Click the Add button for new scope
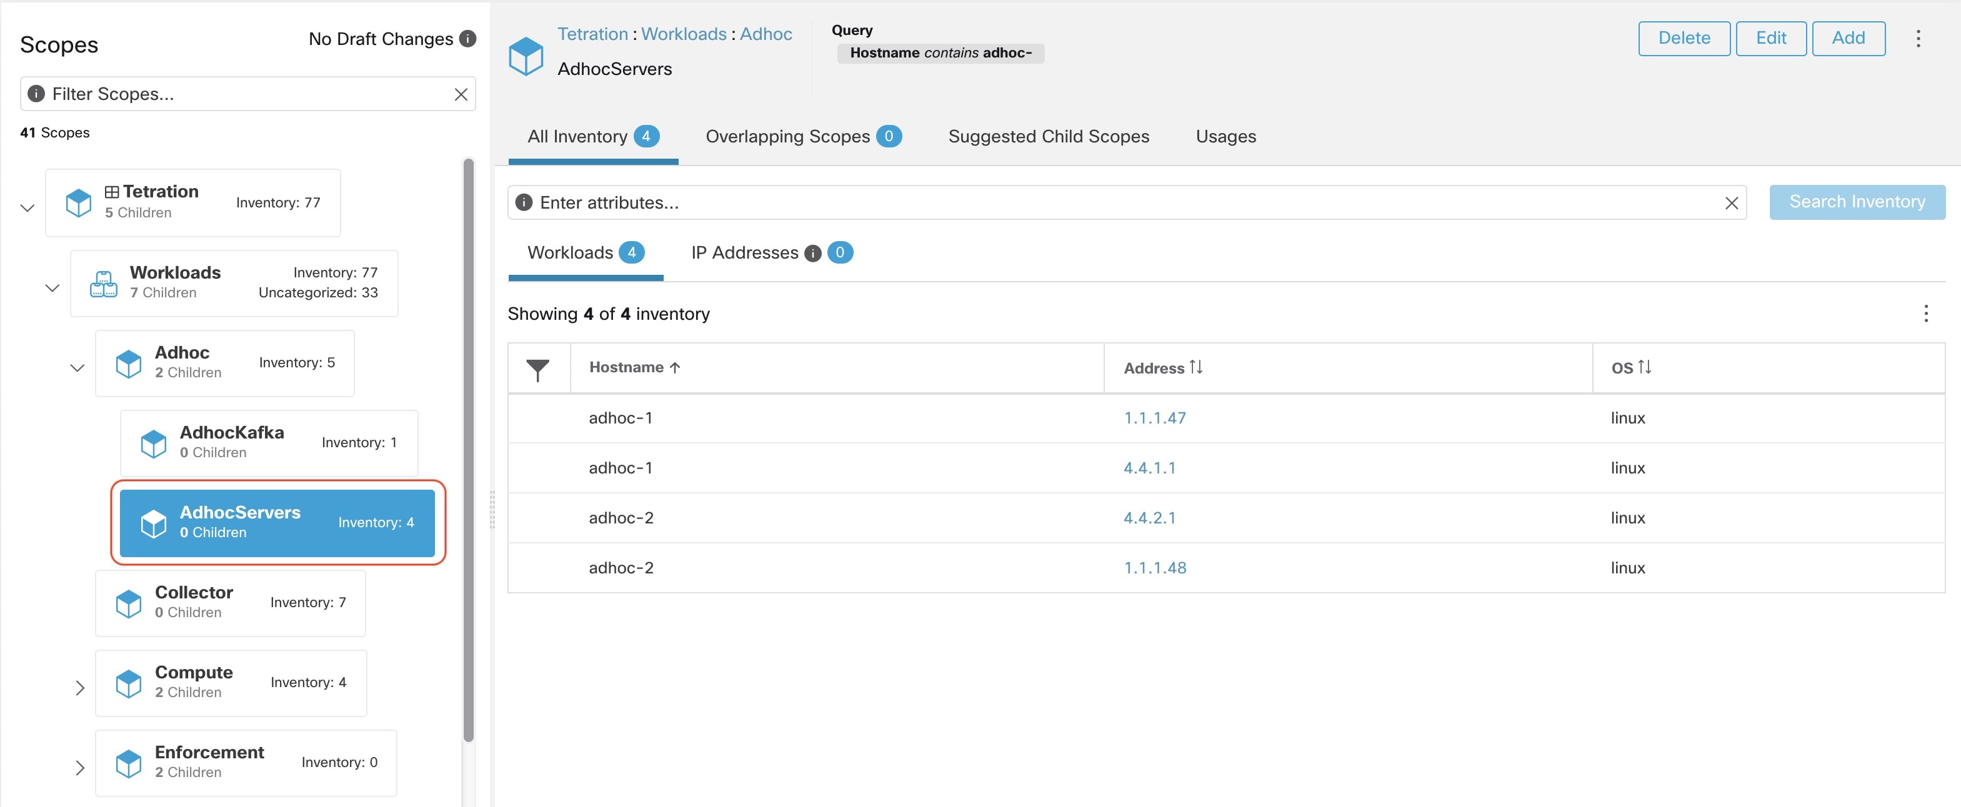Screen dimensions: 1961x807 [1847, 36]
